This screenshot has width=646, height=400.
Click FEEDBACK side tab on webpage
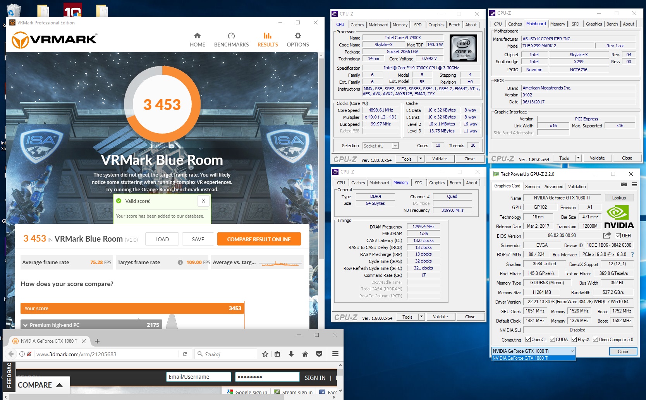[x=9, y=376]
